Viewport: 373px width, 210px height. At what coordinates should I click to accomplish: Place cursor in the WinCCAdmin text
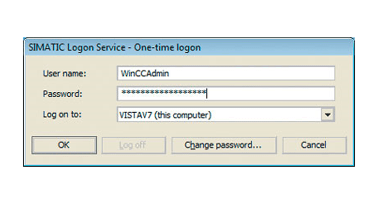tap(145, 73)
